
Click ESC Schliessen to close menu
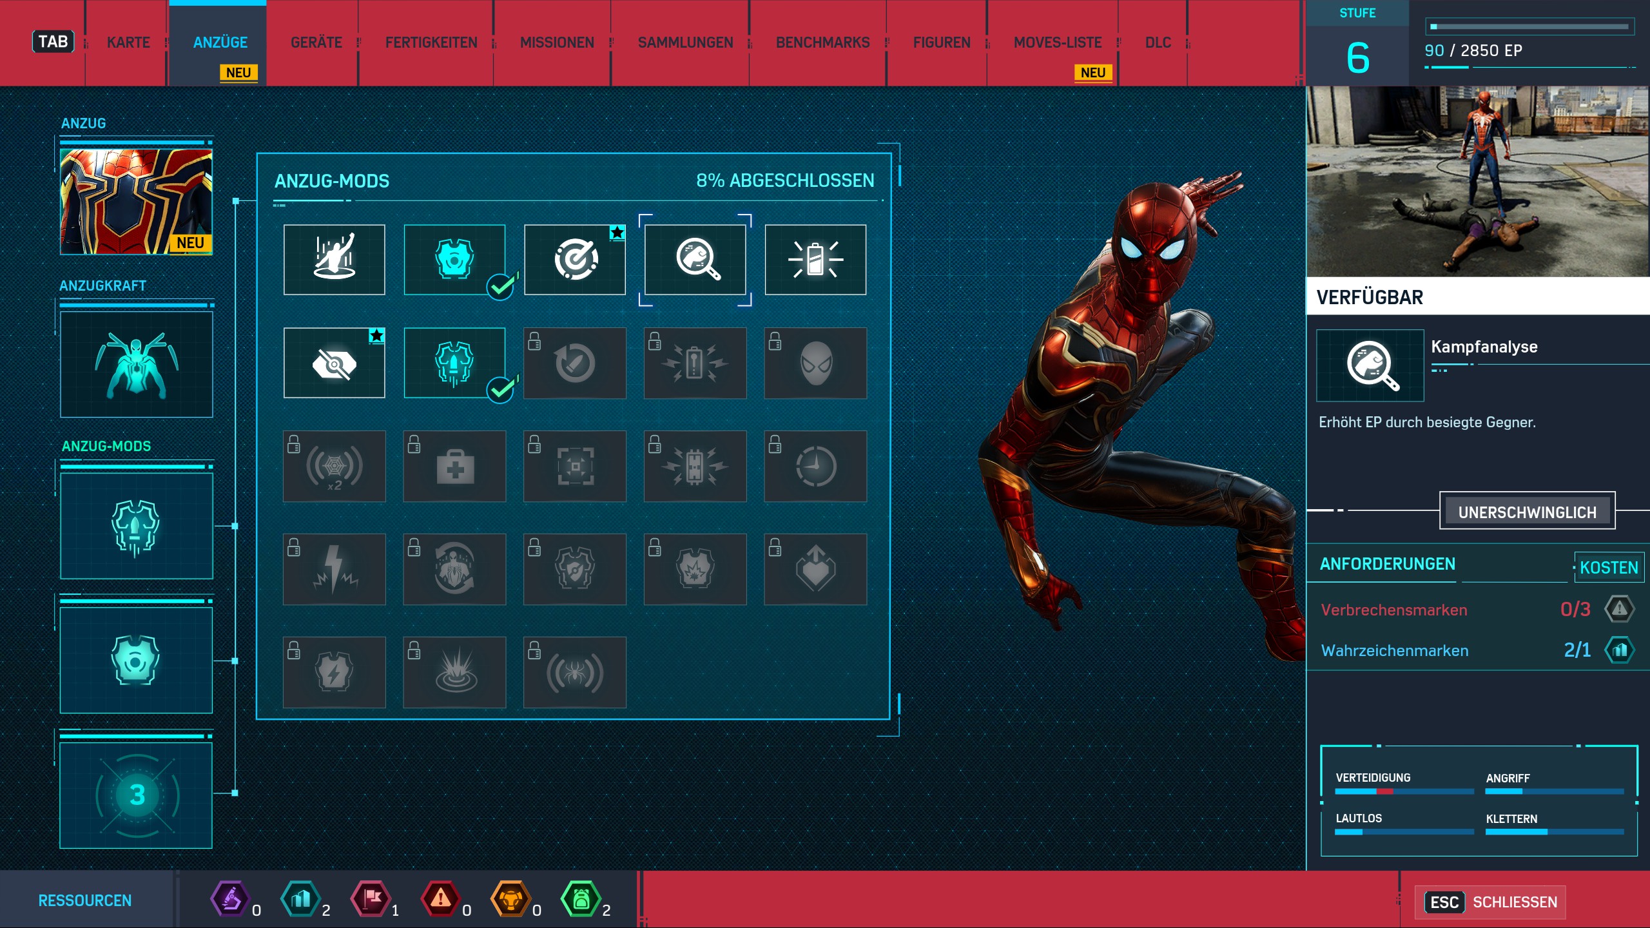click(x=1491, y=902)
